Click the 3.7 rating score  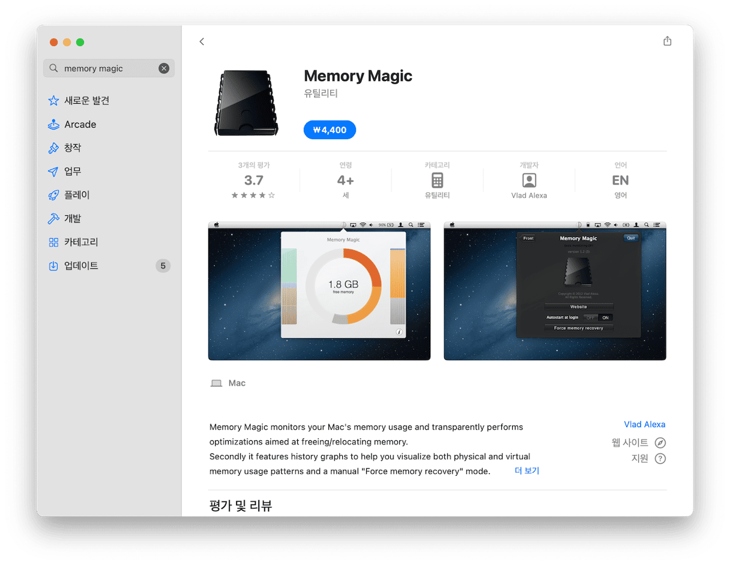point(254,181)
